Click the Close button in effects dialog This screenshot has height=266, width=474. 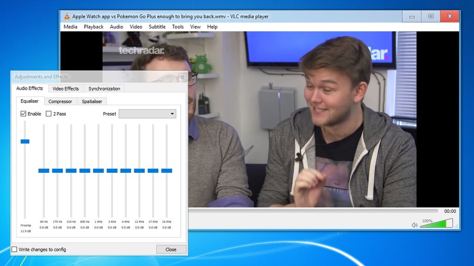[x=171, y=249]
